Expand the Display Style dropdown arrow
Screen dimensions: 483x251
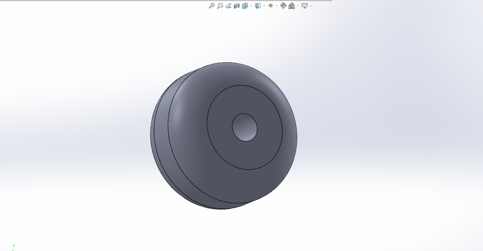coord(264,6)
